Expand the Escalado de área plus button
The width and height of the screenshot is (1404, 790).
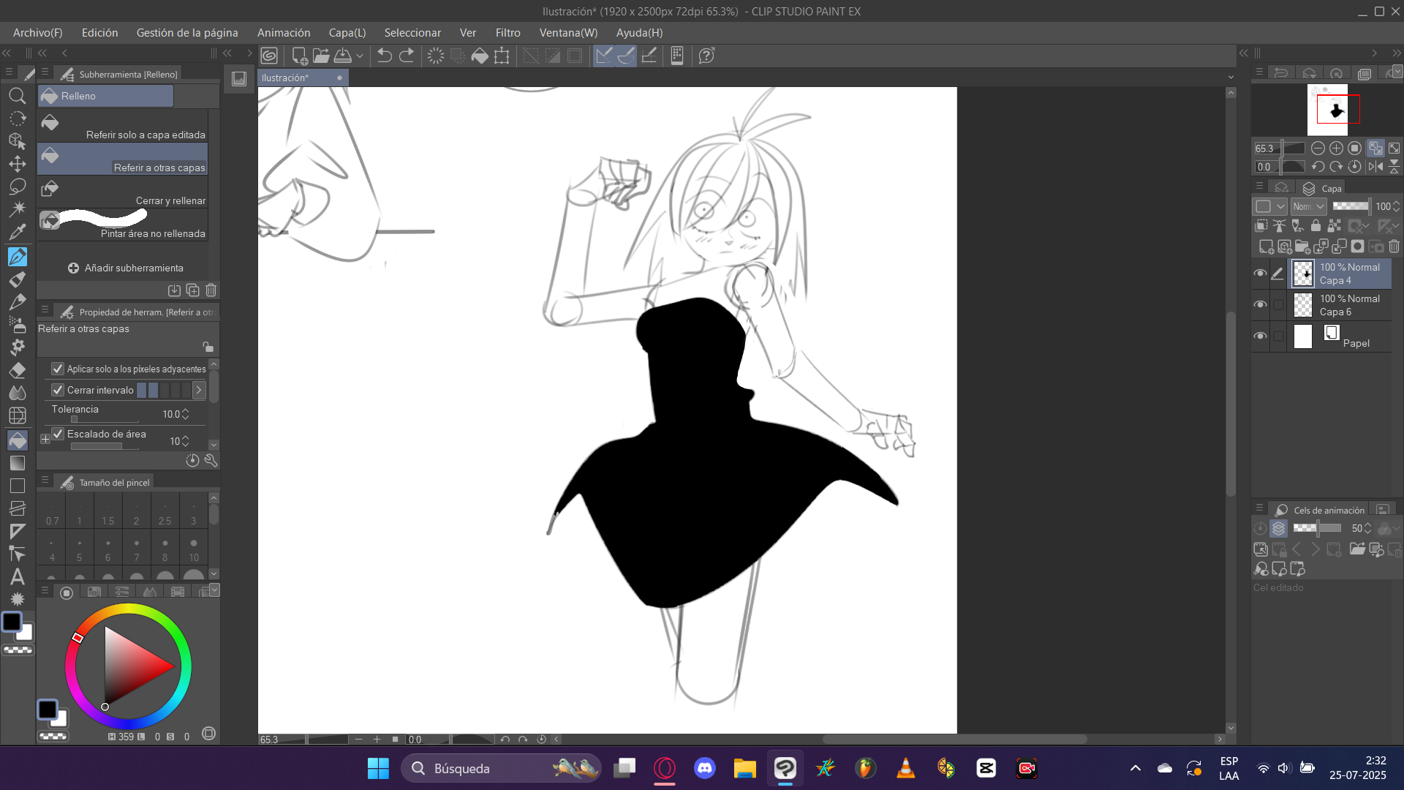[45, 439]
